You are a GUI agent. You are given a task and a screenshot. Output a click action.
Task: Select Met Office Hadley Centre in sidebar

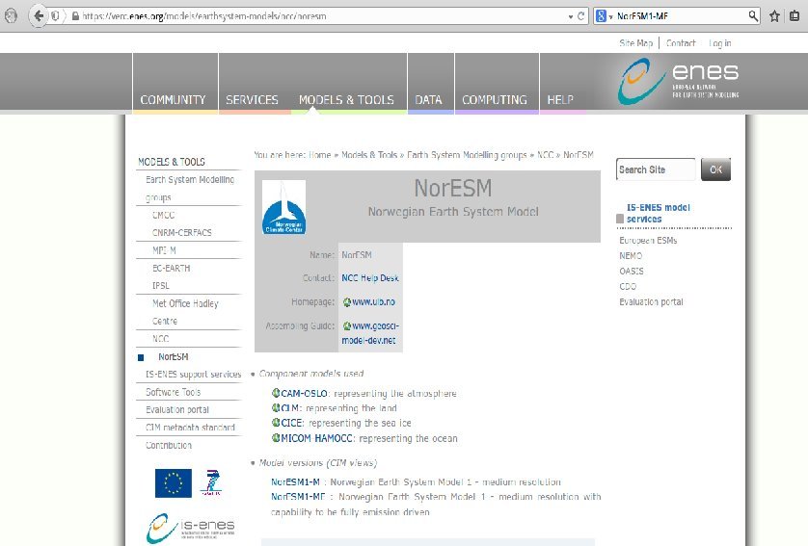[185, 312]
